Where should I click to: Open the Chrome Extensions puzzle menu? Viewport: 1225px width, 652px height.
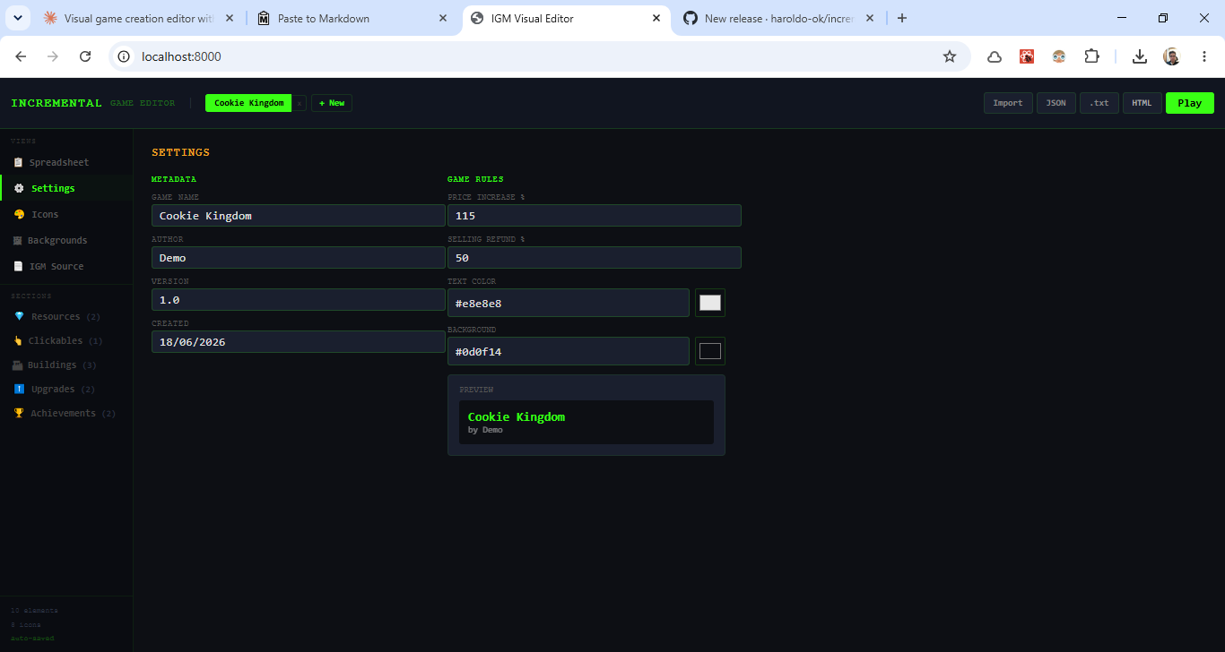tap(1091, 56)
